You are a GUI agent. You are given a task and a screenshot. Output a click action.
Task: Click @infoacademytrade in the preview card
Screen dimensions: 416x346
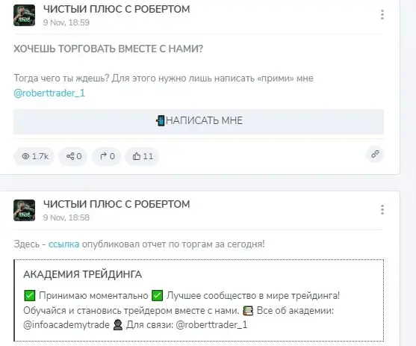[66, 325]
